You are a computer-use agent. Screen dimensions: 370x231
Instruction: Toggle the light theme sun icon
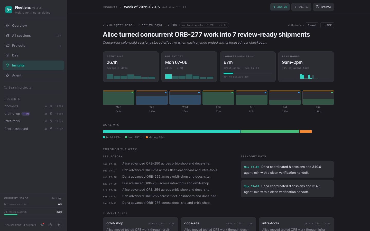pyautogui.click(x=59, y=225)
